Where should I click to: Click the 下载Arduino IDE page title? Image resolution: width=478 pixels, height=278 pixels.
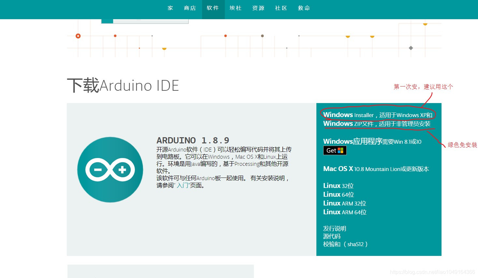pyautogui.click(x=123, y=86)
